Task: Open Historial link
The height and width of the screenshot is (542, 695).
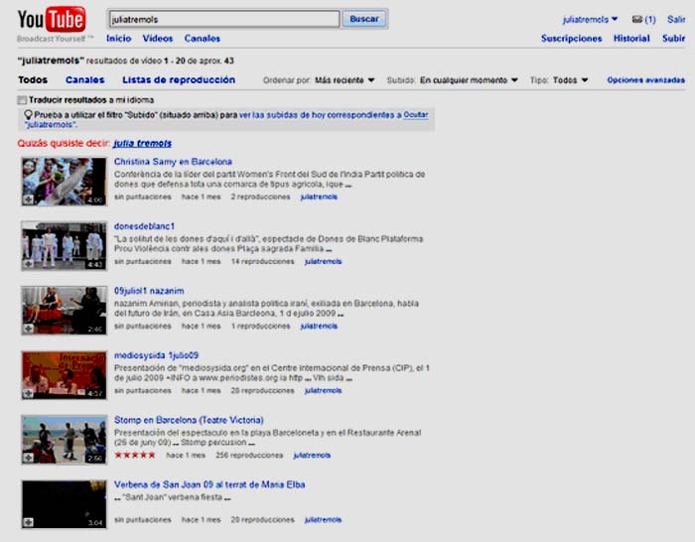Action: tap(631, 39)
